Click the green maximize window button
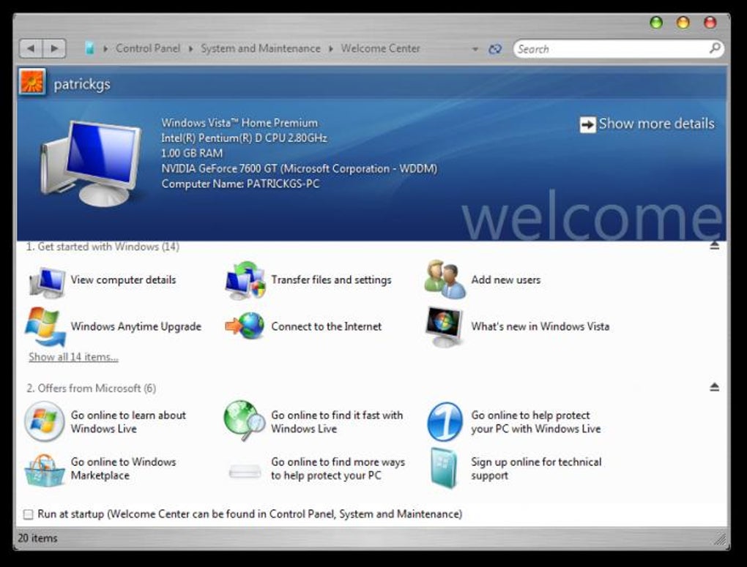Viewport: 747px width, 567px height. pyautogui.click(x=656, y=23)
